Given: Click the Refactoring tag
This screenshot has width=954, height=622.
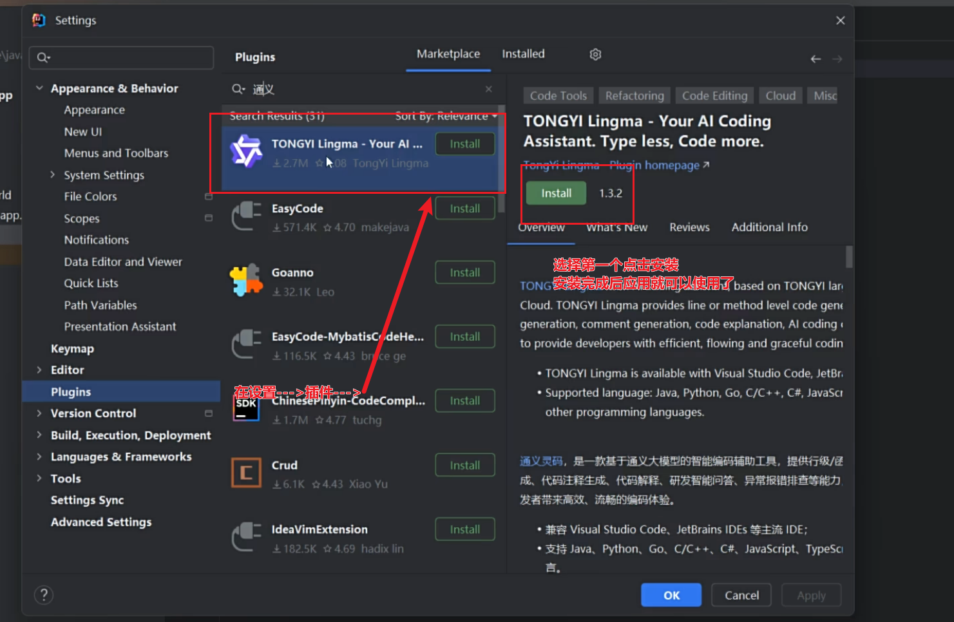Looking at the screenshot, I should (x=634, y=96).
